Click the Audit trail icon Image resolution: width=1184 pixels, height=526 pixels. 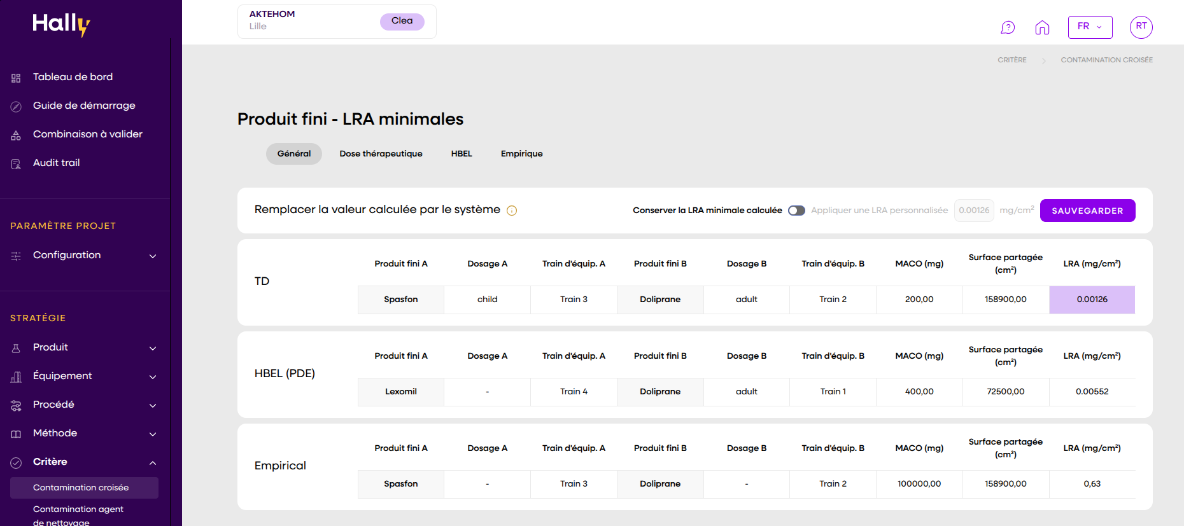pyautogui.click(x=16, y=163)
